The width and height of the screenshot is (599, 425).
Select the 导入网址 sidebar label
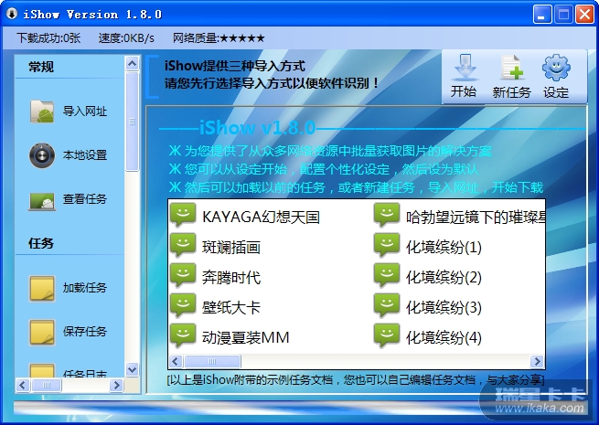point(85,112)
